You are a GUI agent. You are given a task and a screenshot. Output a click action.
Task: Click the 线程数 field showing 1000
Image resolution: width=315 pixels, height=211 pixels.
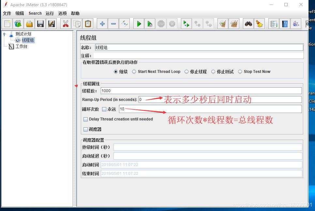(x=201, y=91)
